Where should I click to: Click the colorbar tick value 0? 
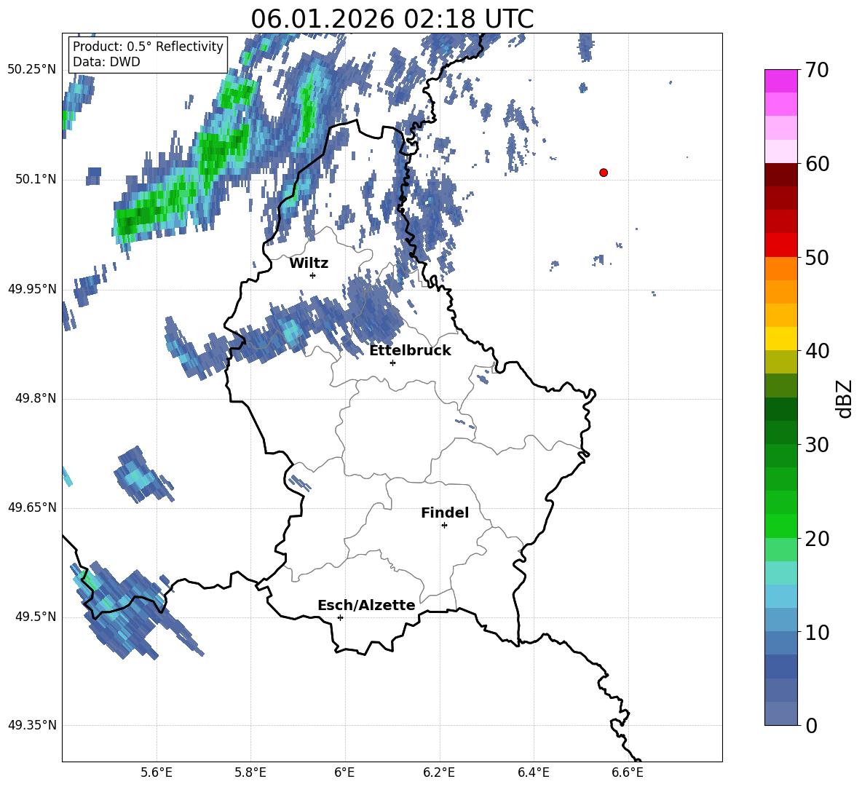811,725
